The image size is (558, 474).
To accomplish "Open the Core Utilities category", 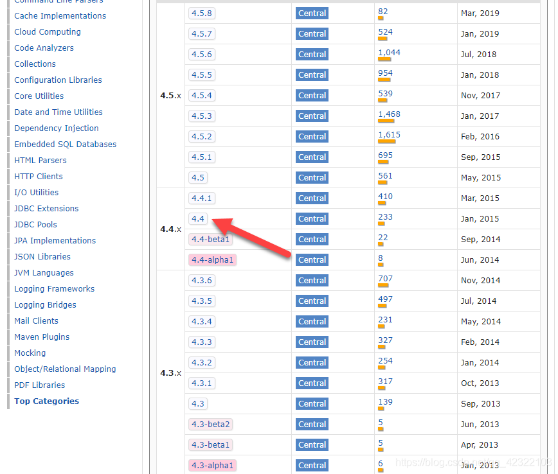I will tap(39, 96).
